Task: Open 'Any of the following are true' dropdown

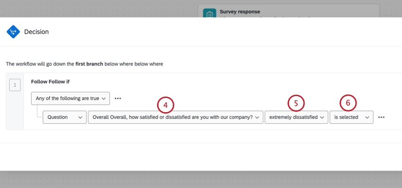Action: (70, 98)
